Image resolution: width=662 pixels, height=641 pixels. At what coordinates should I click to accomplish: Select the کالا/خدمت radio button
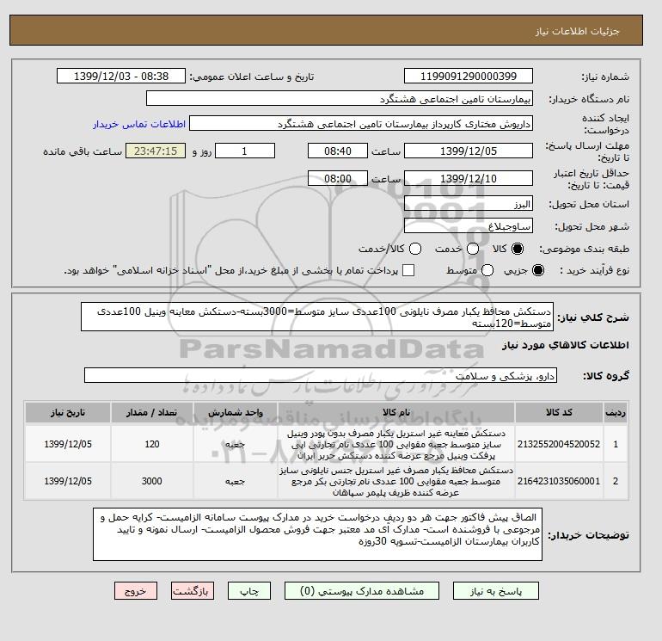coord(415,249)
